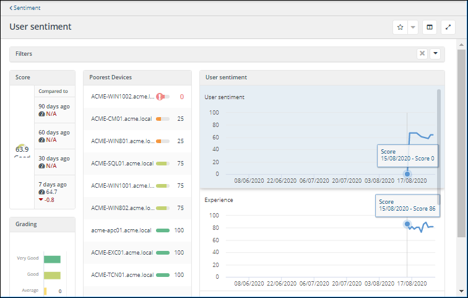
Task: Click the Experience chart data point
Action: pos(407,224)
